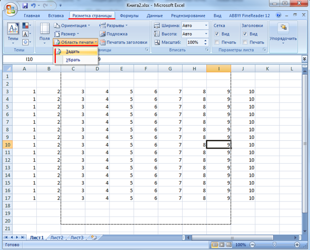Viewport: 310px width, 250px height.
Task: Select row 18 header
Action: tap(8, 206)
